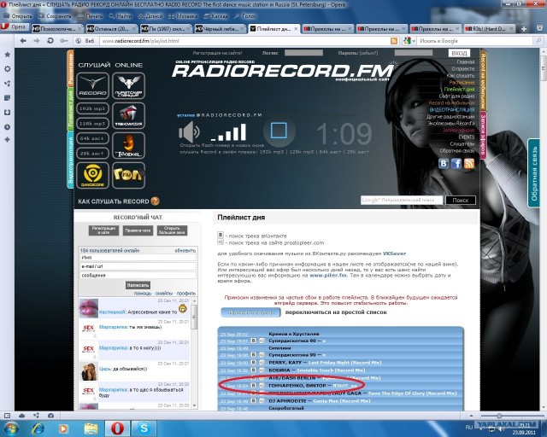
Task: Open the closed tabs trash icon
Action: click(539, 28)
